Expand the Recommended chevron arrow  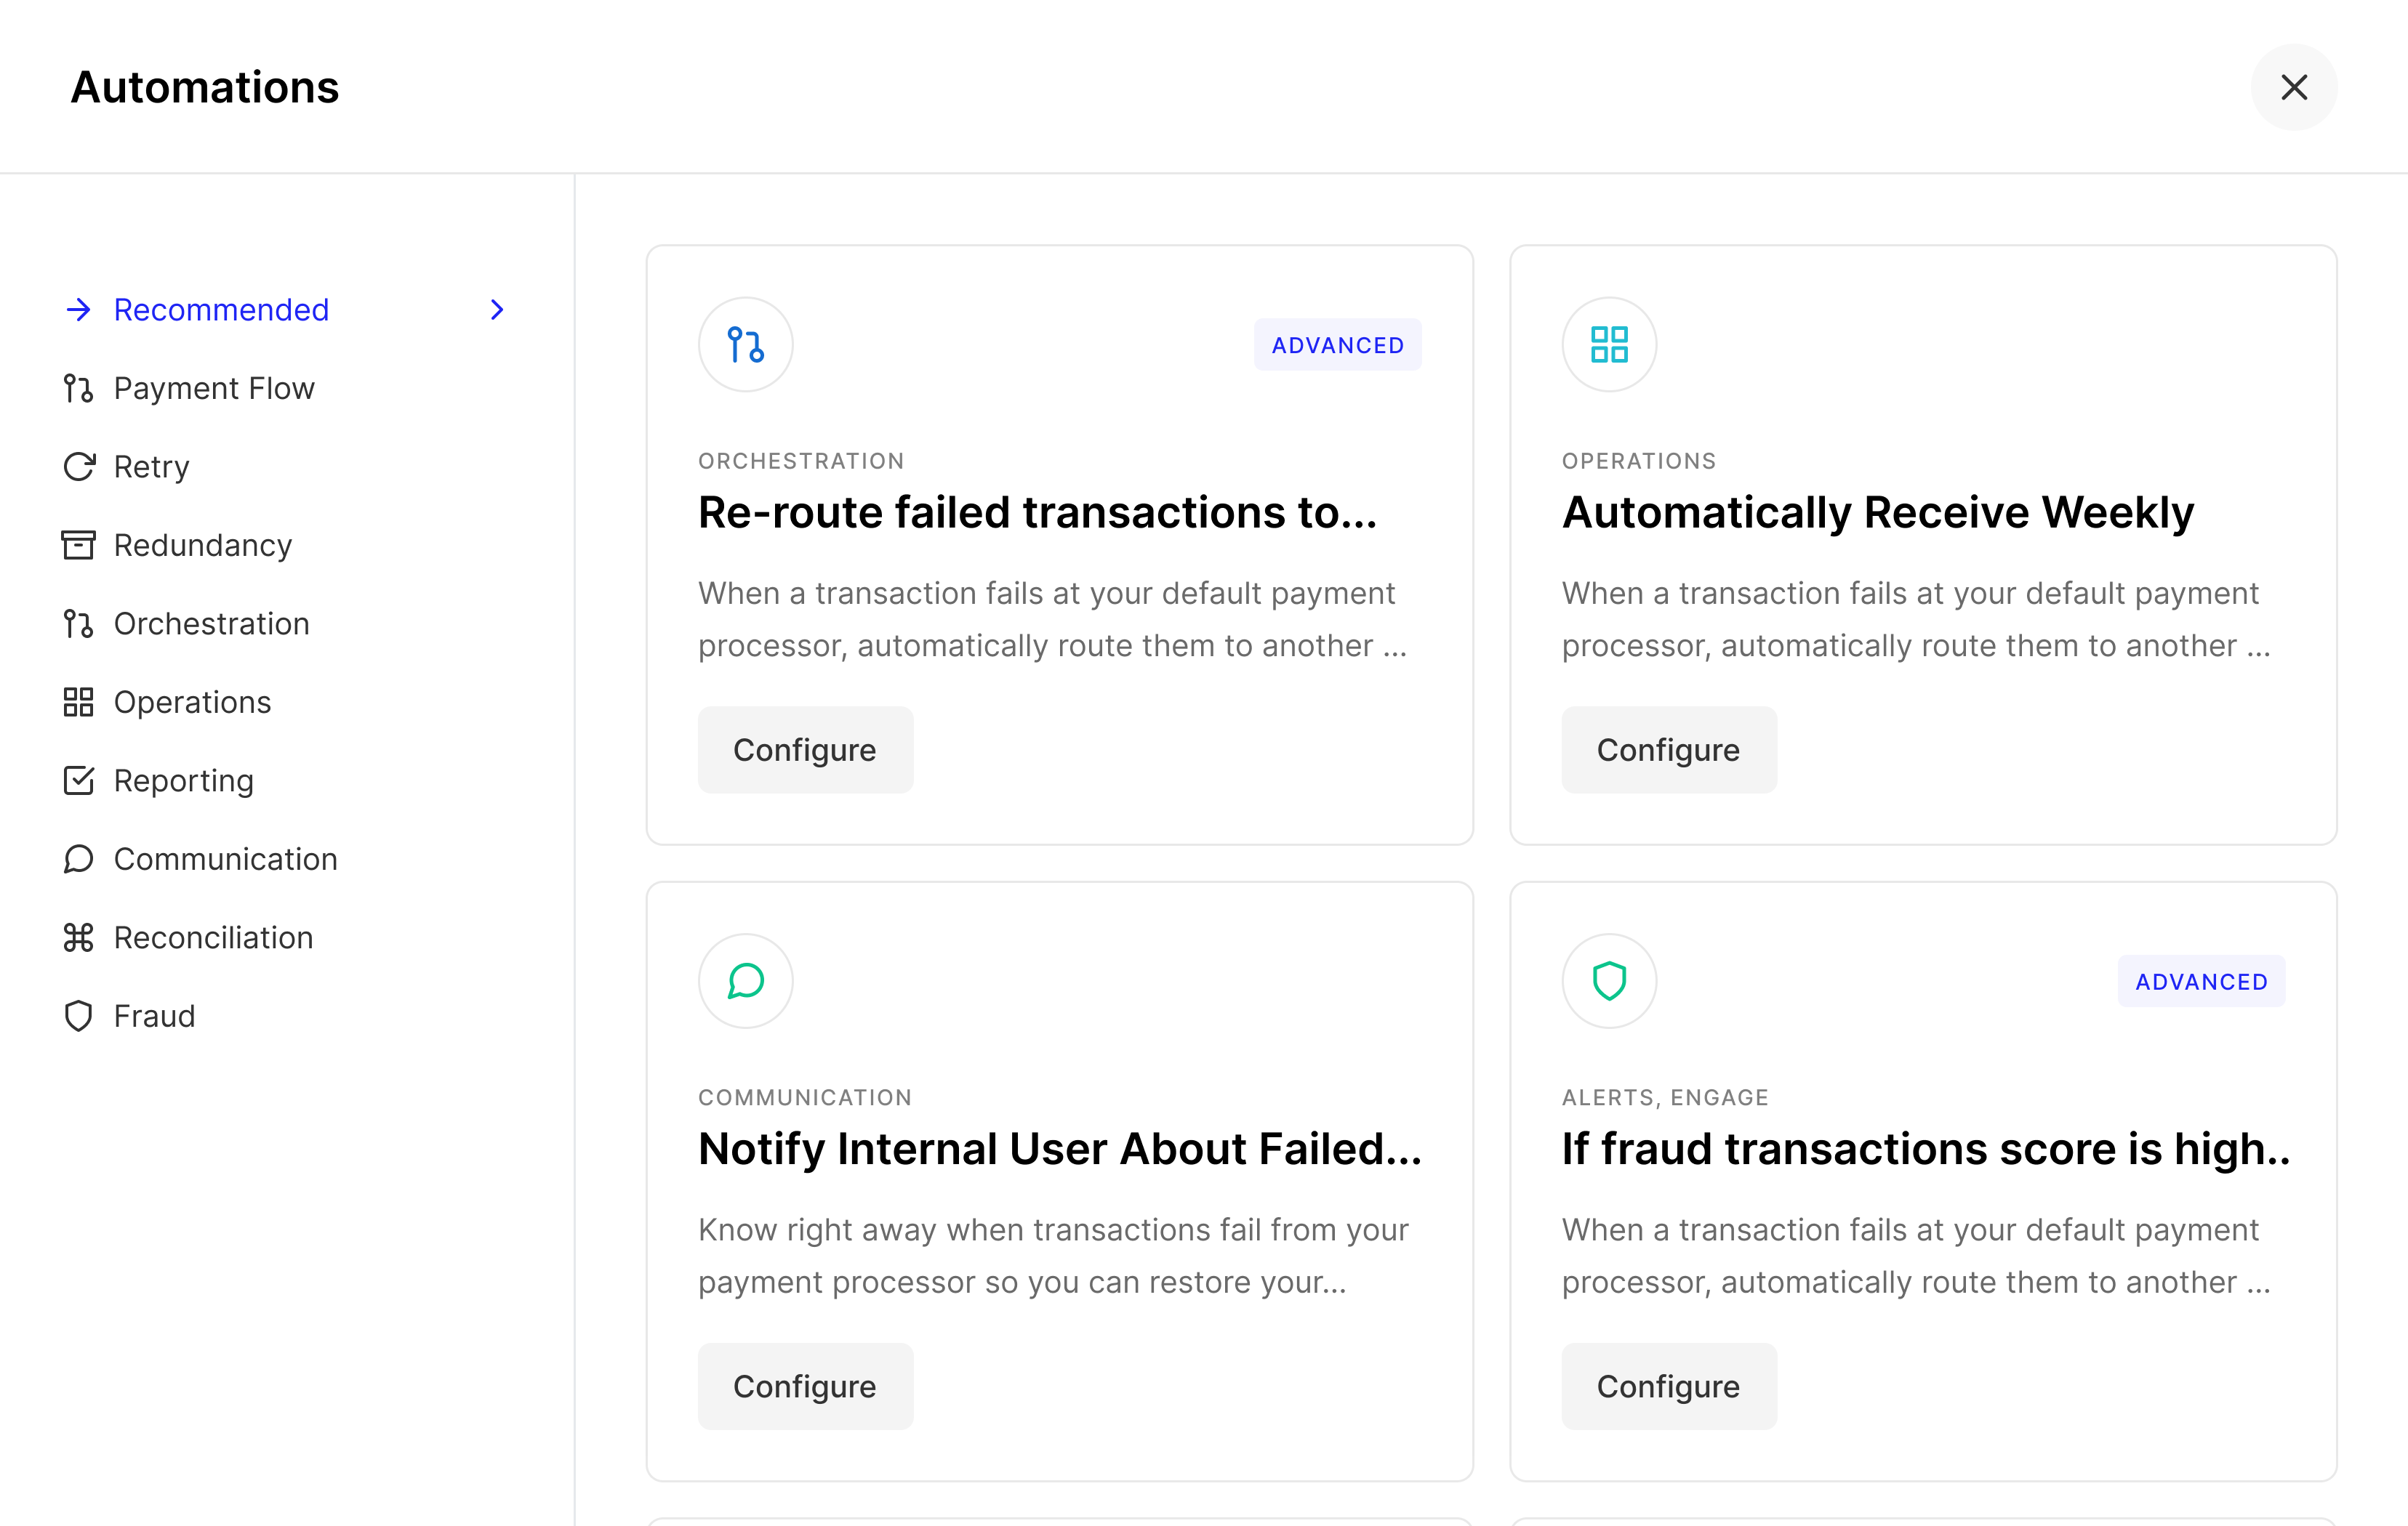[497, 310]
